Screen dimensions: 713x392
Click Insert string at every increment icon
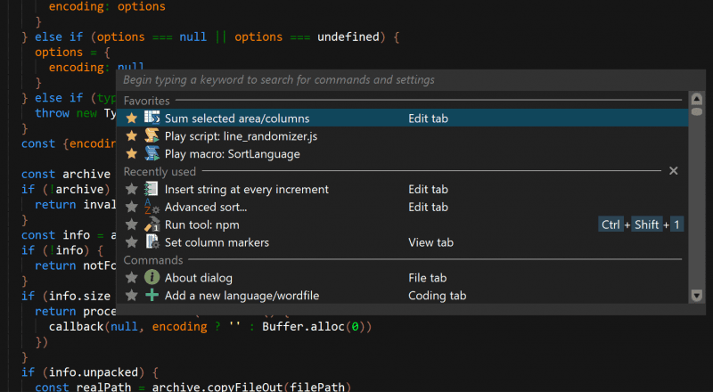152,189
